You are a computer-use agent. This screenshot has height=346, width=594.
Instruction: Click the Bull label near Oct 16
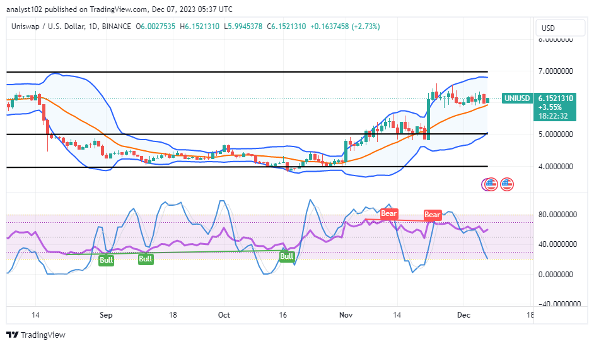(x=287, y=256)
